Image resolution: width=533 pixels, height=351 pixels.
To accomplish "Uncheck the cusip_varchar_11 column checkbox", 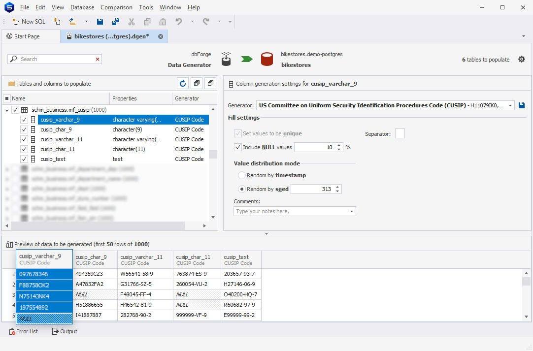I will (x=24, y=139).
